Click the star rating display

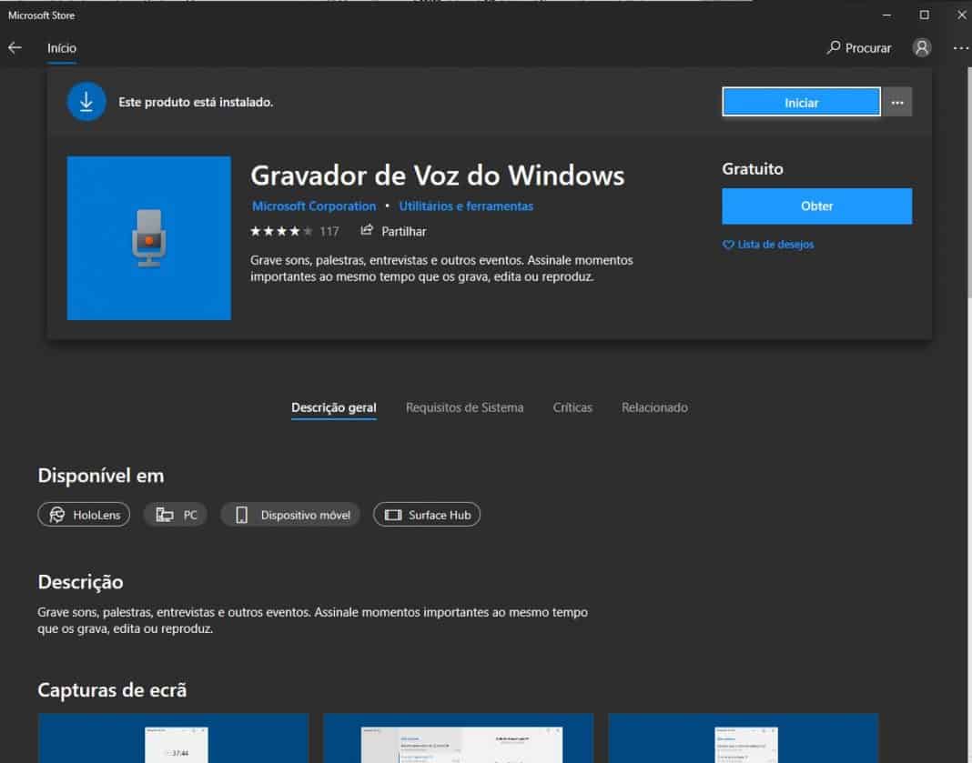coord(281,231)
